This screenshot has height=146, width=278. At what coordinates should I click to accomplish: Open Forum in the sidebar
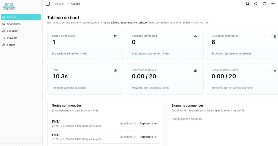click(x=21, y=45)
